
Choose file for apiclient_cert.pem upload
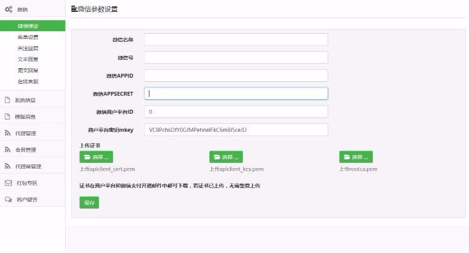[96, 157]
